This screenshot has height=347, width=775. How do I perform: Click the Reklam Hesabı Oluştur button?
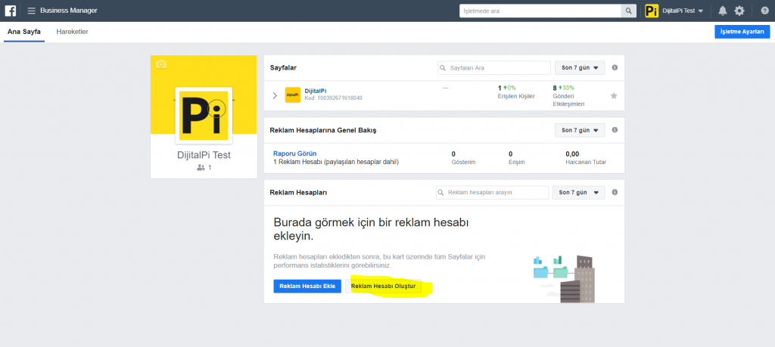pyautogui.click(x=384, y=287)
